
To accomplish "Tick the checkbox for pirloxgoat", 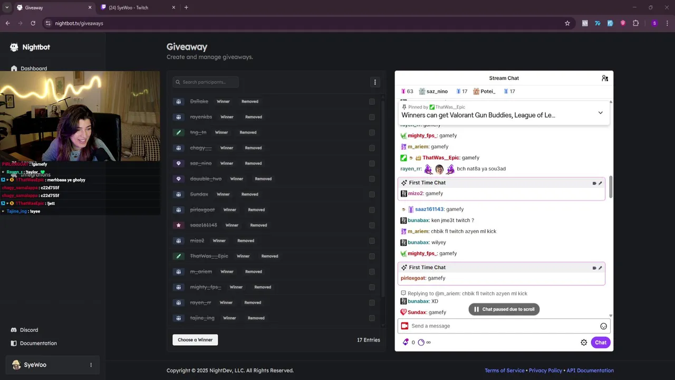I will point(372,210).
